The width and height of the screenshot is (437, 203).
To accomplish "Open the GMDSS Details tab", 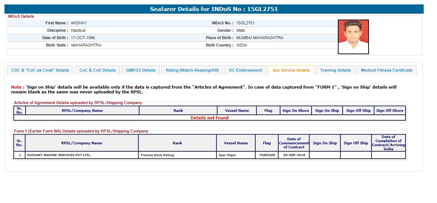I will (x=141, y=70).
